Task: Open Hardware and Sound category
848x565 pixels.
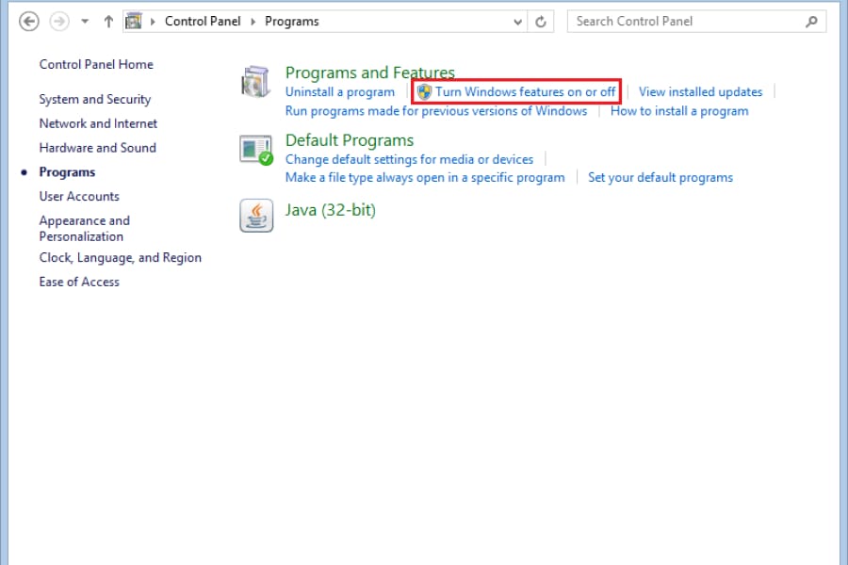Action: 97,148
